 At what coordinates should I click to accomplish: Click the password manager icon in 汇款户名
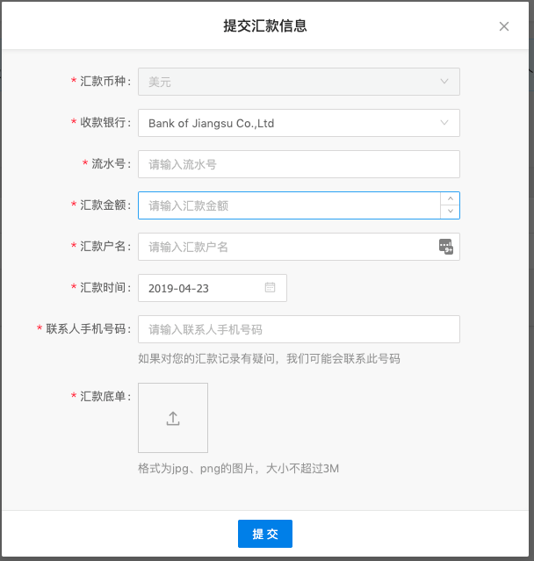pyautogui.click(x=446, y=247)
